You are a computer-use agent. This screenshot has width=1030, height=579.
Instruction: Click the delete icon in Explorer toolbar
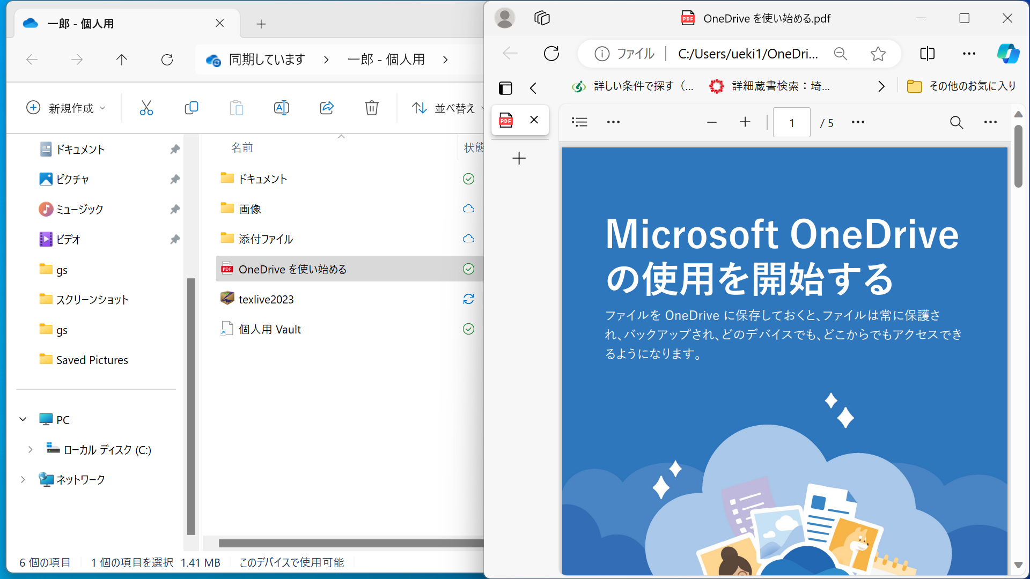[371, 106]
